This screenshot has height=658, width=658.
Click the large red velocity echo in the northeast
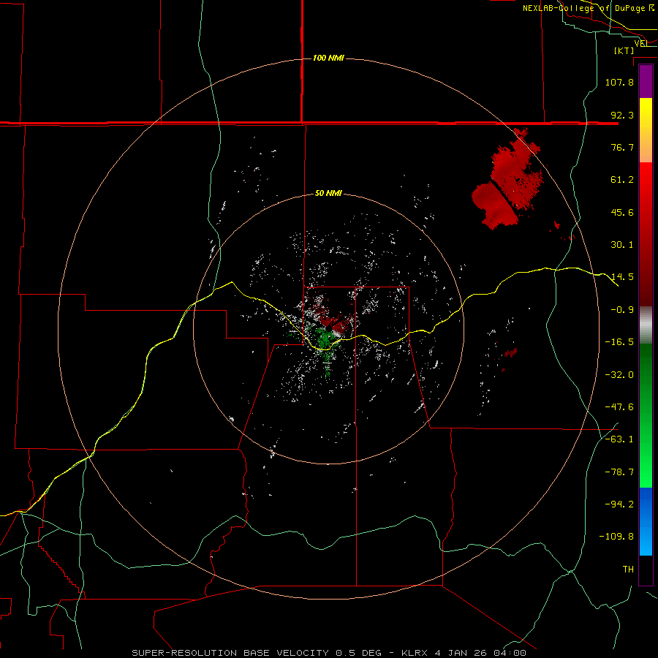508,181
